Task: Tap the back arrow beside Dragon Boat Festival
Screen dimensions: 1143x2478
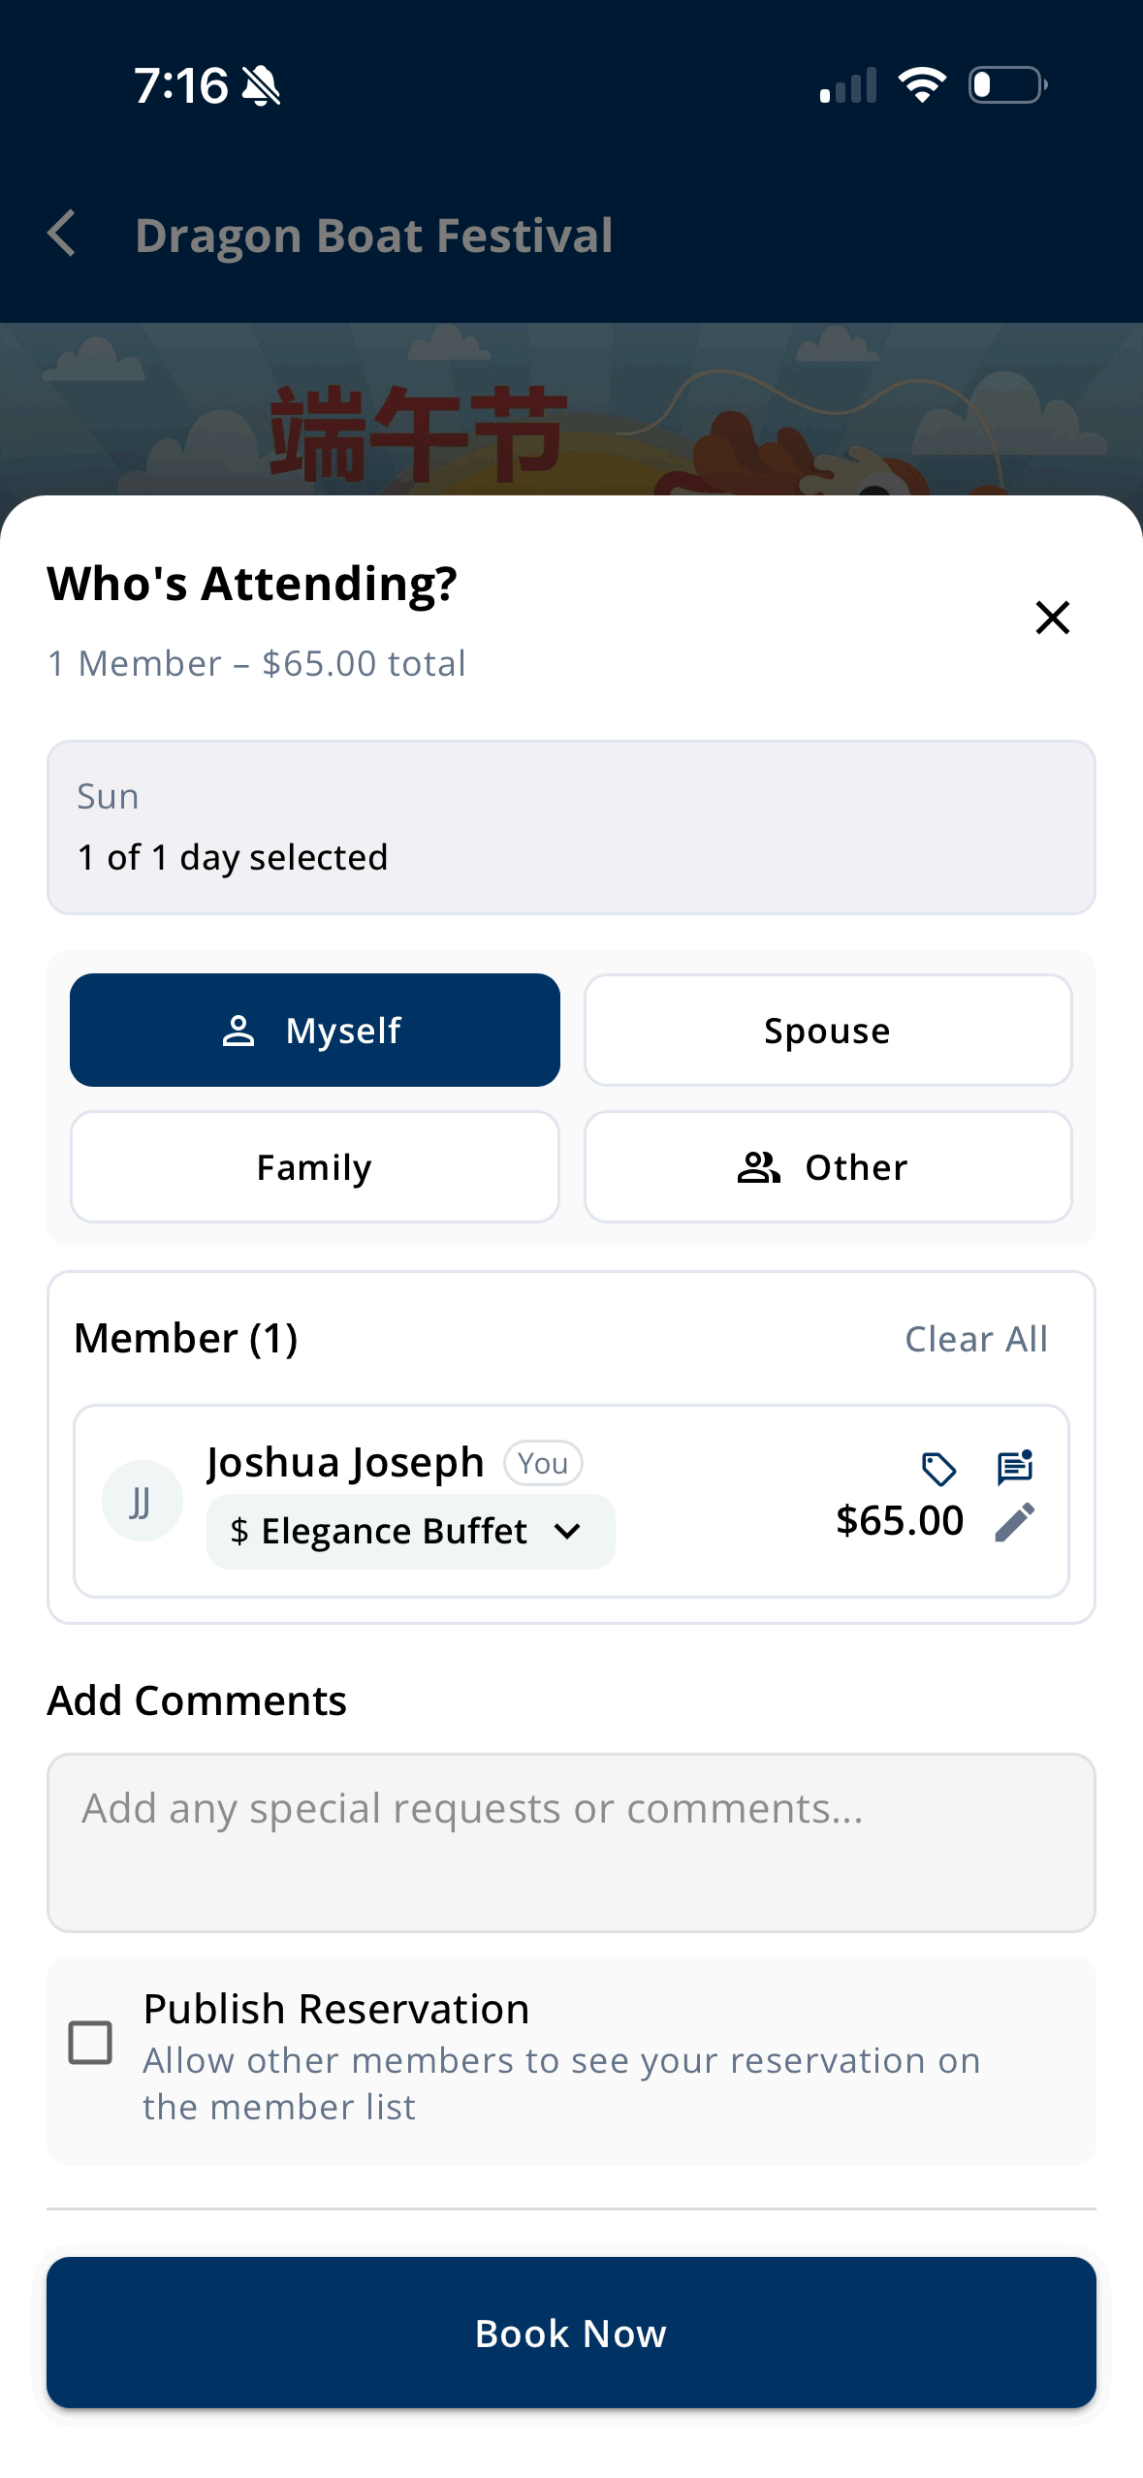Action: (62, 235)
